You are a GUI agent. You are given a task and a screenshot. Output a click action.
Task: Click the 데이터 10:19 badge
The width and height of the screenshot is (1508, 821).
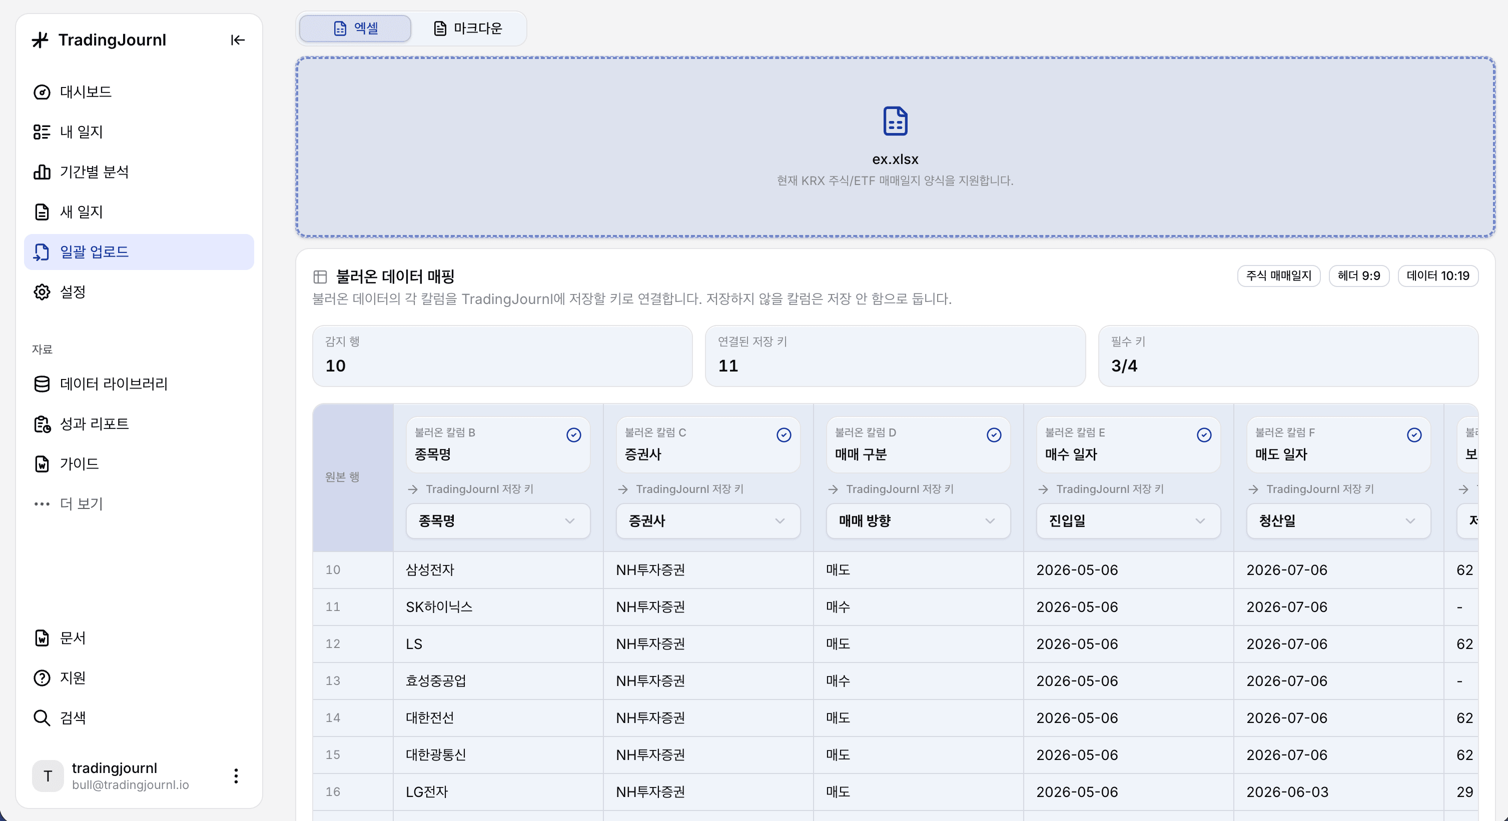1438,275
